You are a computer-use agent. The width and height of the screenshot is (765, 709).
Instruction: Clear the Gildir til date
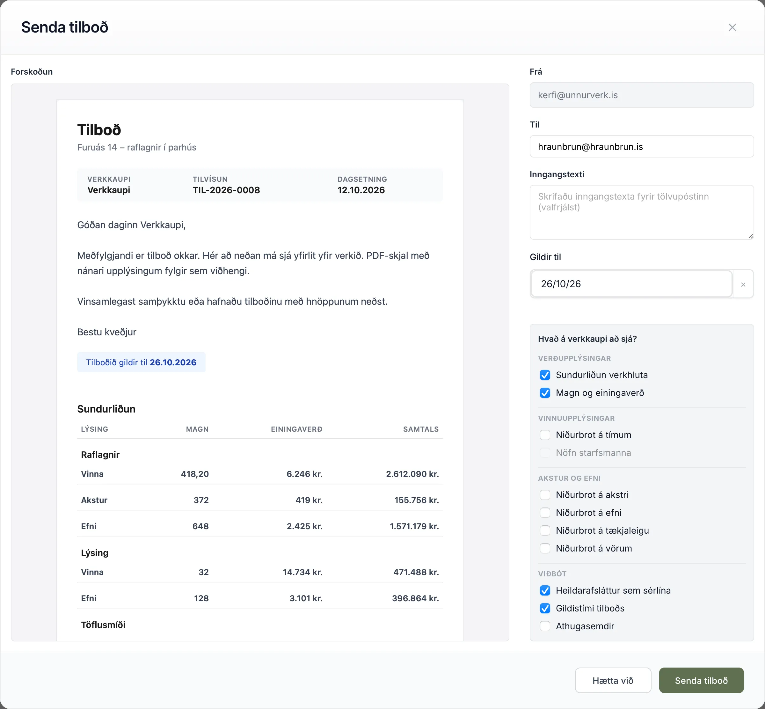(743, 284)
